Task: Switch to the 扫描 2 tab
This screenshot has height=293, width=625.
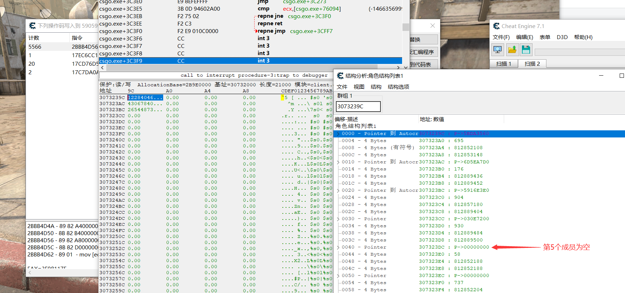Action: tap(532, 64)
